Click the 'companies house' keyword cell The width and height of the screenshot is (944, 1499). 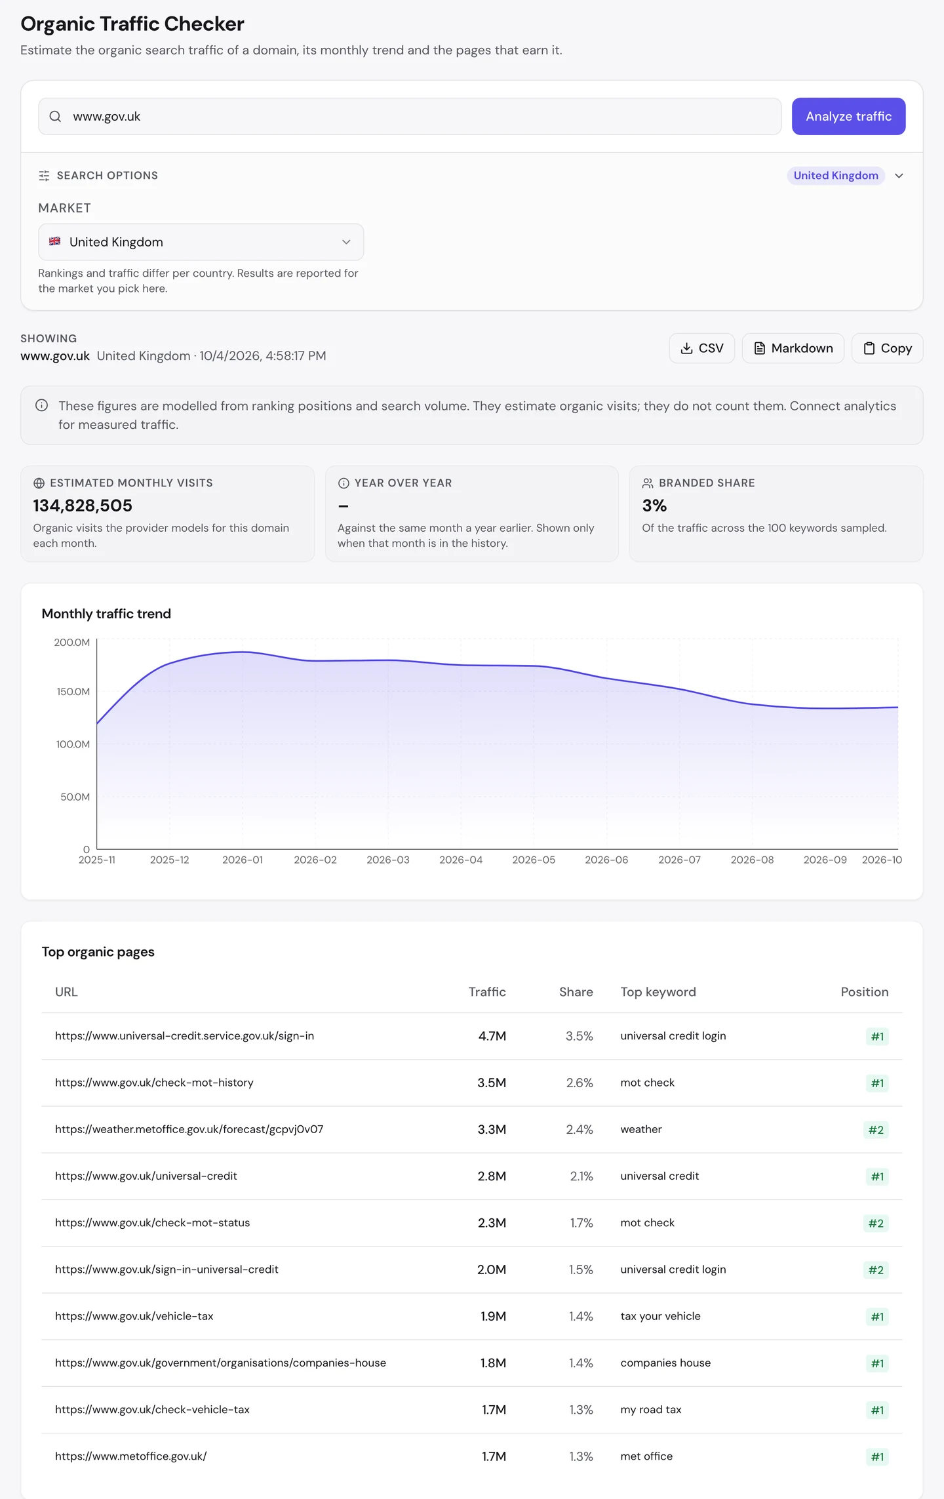[x=665, y=1363]
